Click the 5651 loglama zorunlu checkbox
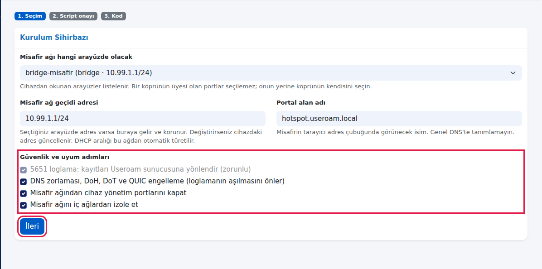Viewport: 542px width, 269px height. (x=23, y=170)
